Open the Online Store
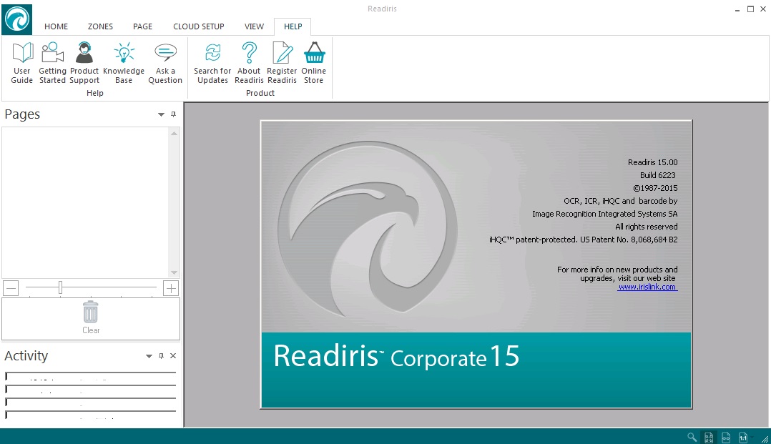The height and width of the screenshot is (444, 771). pos(314,63)
